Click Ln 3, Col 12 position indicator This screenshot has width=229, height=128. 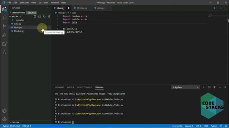[177, 126]
